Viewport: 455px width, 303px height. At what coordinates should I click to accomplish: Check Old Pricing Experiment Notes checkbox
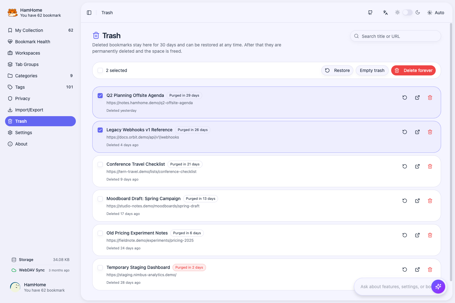(x=100, y=233)
